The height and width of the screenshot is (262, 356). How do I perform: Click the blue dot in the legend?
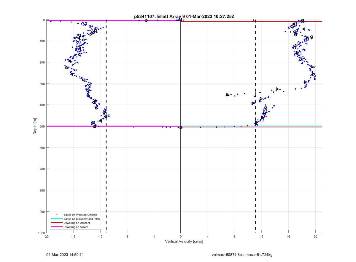(x=57, y=215)
